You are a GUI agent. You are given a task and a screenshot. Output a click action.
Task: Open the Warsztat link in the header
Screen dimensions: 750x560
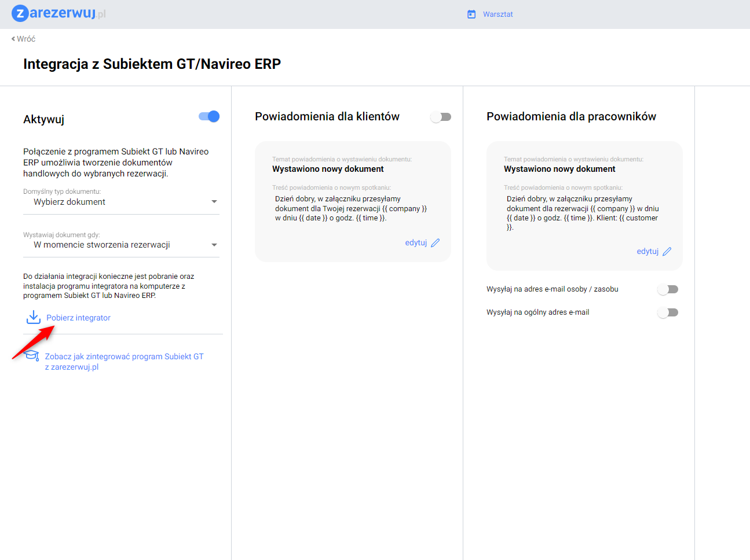pos(497,14)
